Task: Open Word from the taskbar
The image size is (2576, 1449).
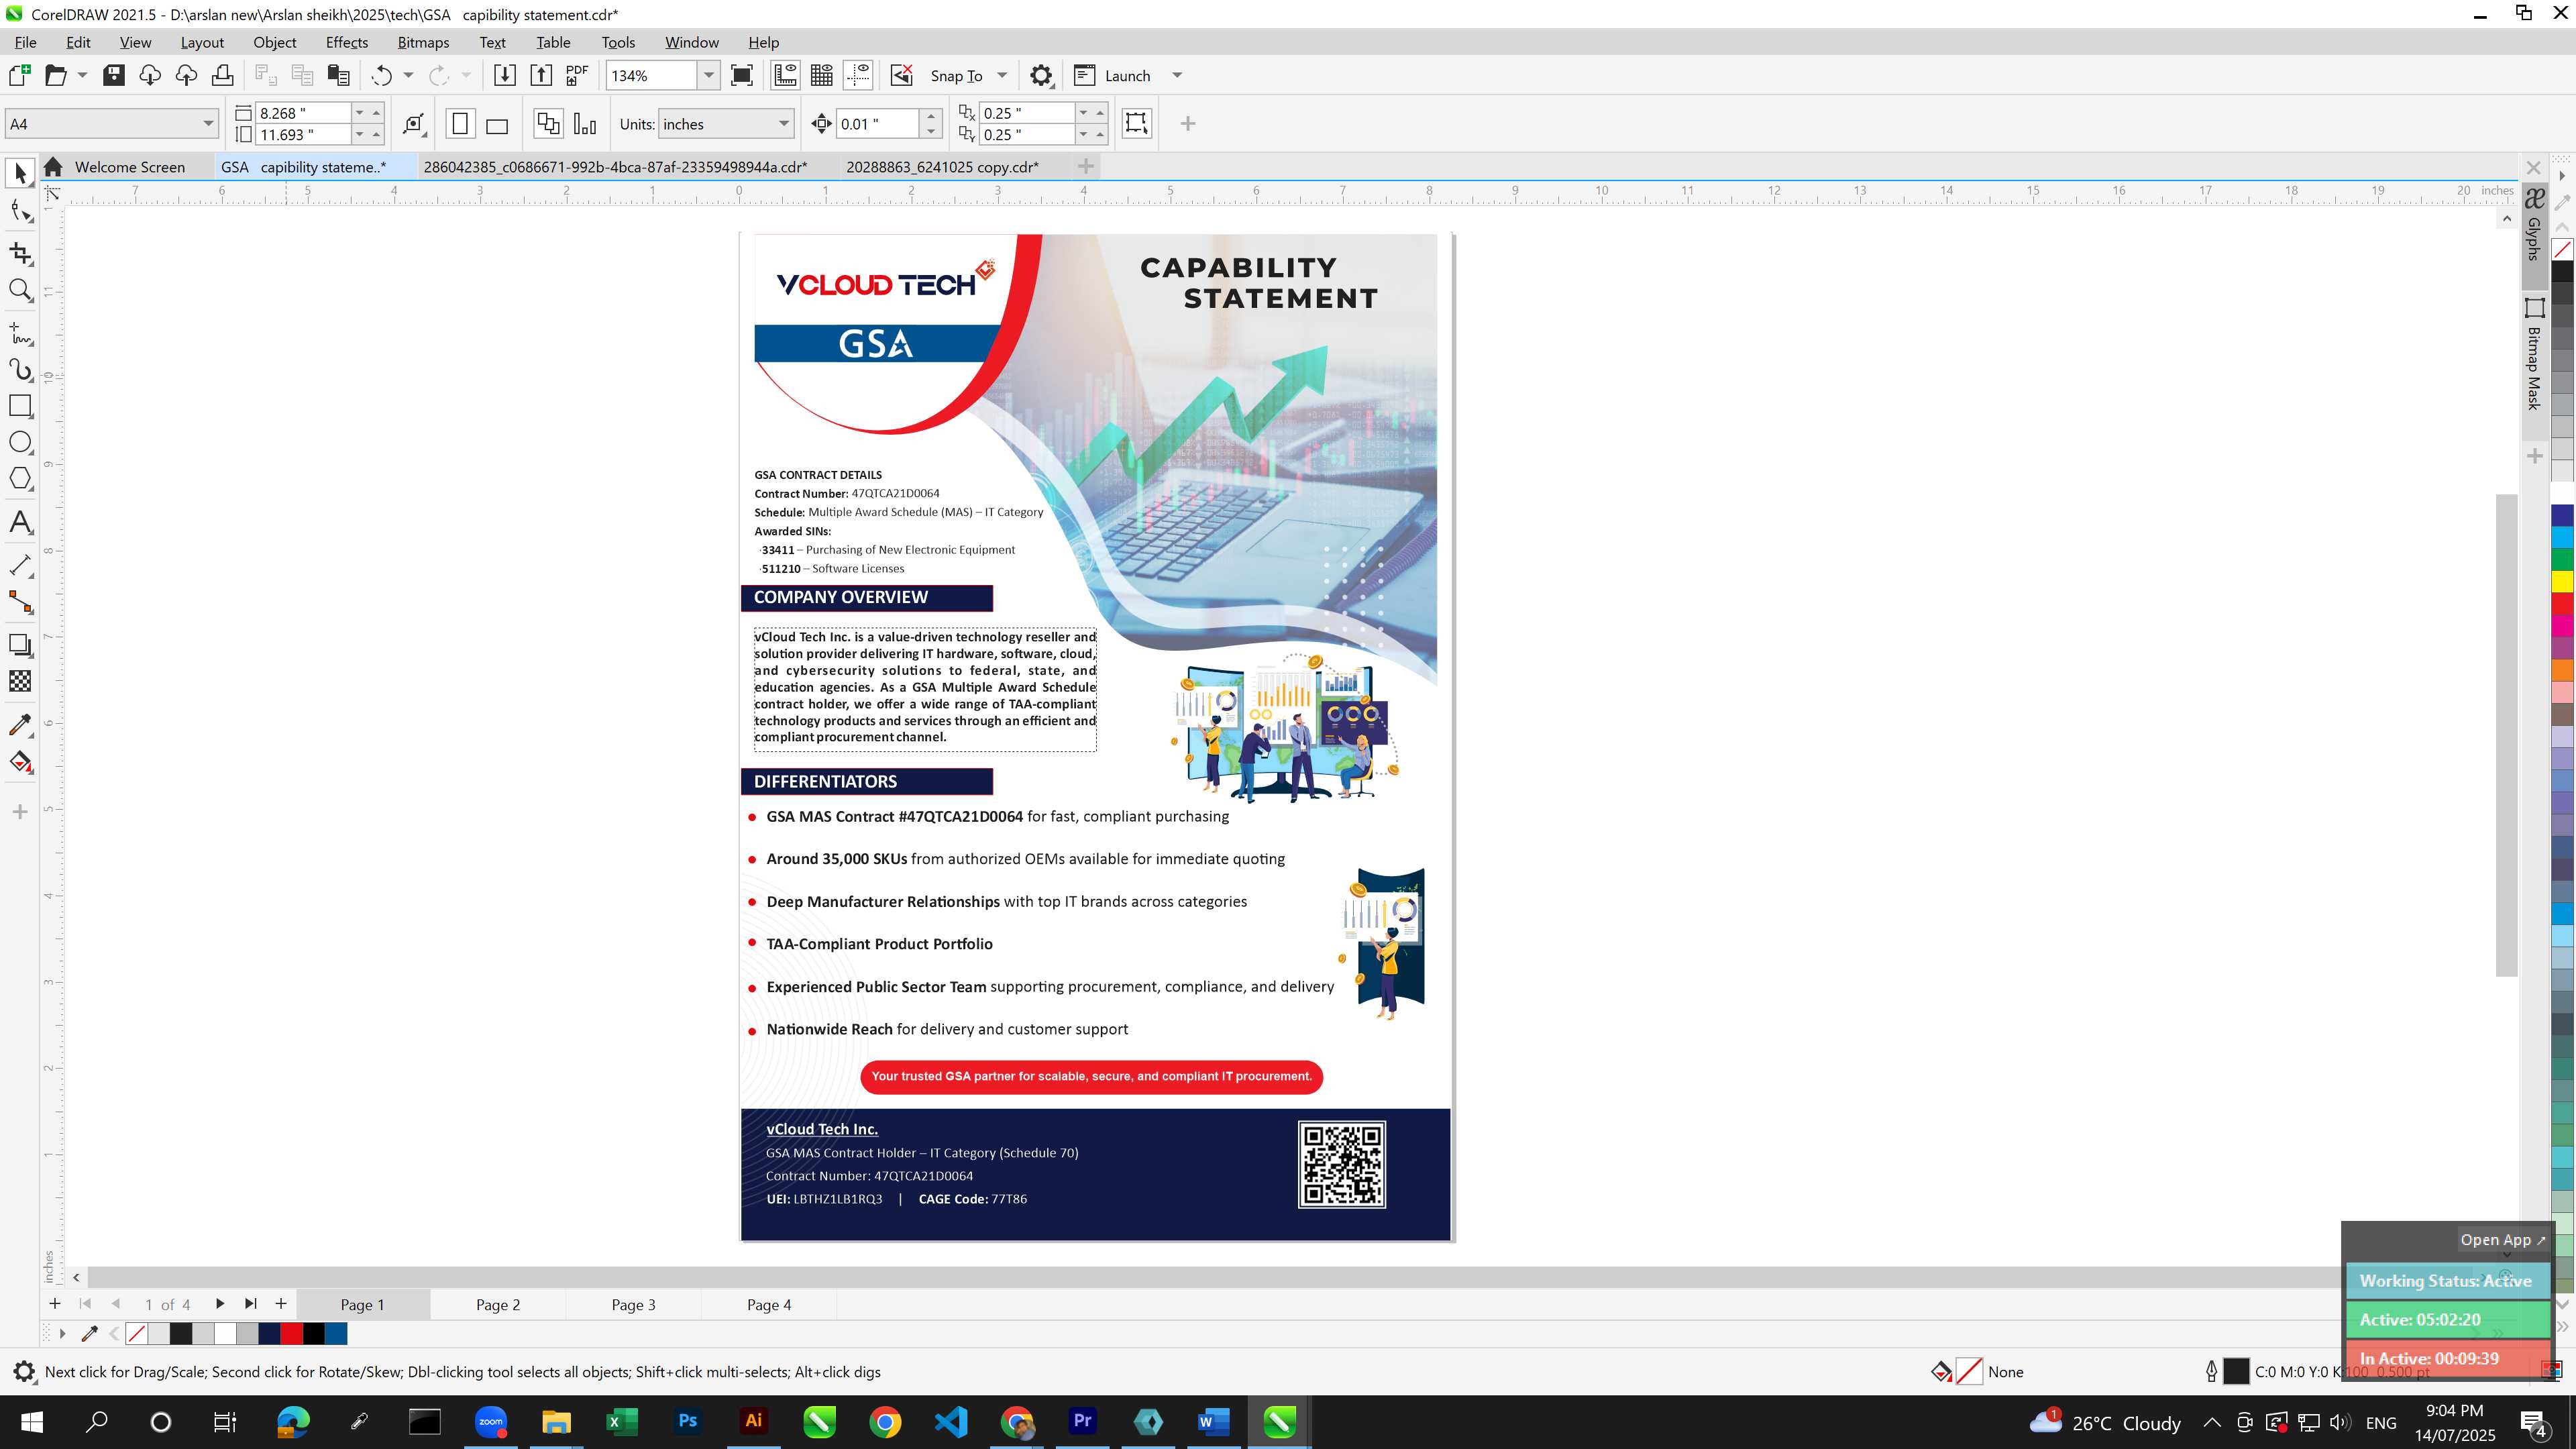Action: click(x=1213, y=1421)
